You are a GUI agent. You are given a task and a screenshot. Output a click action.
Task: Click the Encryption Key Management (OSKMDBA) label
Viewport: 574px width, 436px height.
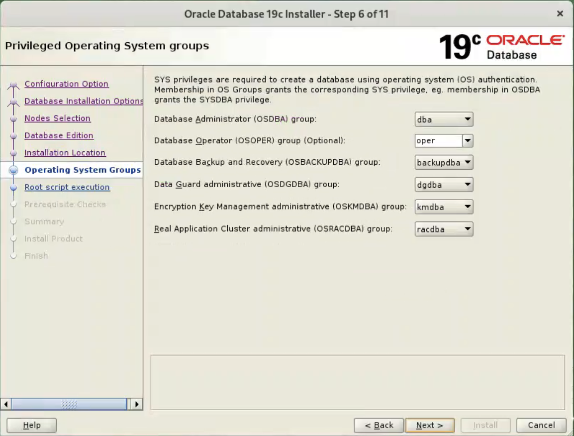click(x=281, y=207)
